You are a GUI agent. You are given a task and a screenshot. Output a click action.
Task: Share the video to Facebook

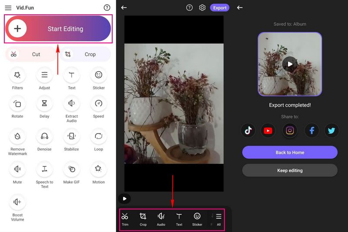click(311, 131)
